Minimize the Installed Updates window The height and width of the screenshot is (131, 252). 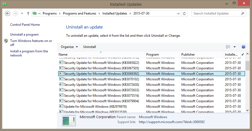tap(227, 4)
